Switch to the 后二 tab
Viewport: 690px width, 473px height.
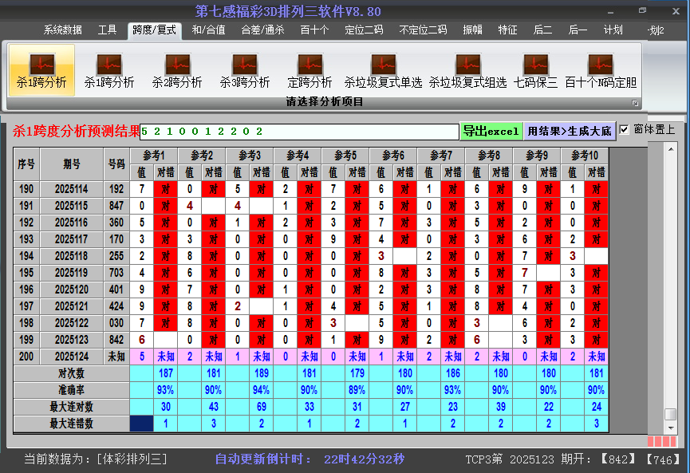pos(542,30)
